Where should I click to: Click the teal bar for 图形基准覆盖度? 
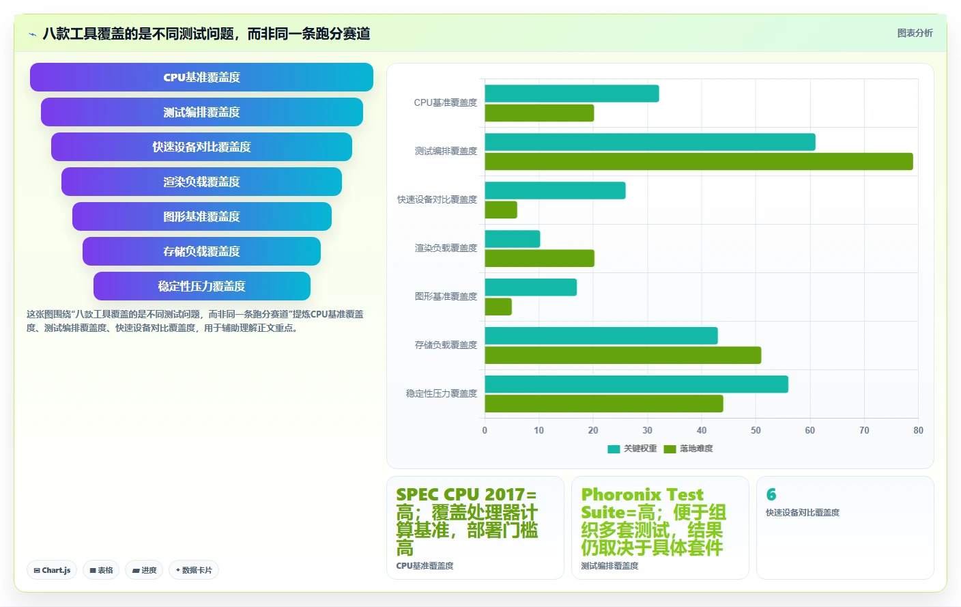click(531, 287)
